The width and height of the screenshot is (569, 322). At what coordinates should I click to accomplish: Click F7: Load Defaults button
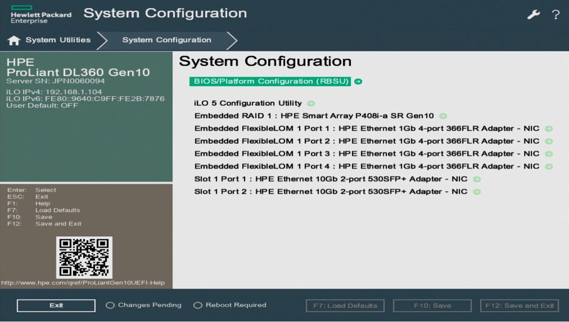pos(345,305)
